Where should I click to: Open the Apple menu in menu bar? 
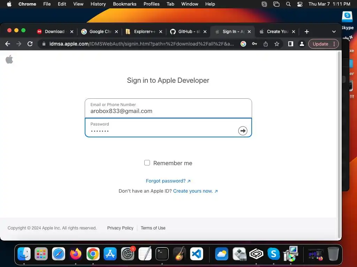click(x=9, y=4)
